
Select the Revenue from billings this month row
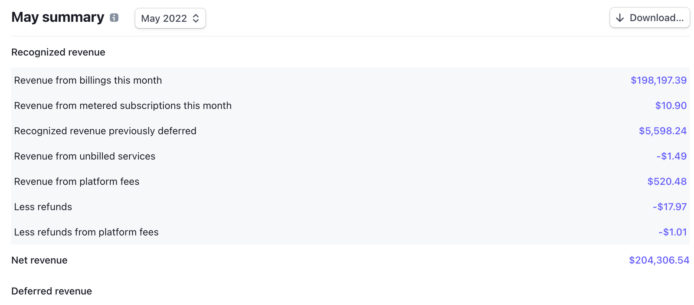point(88,80)
